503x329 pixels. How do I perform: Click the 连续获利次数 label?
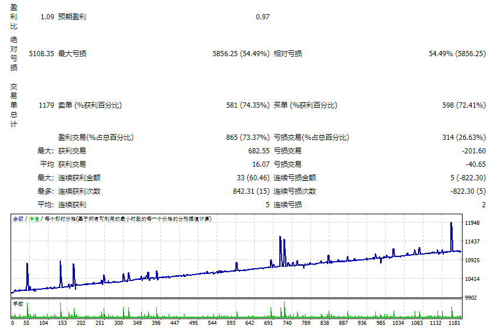click(x=79, y=191)
